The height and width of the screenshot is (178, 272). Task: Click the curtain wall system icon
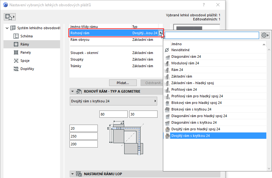[13, 28]
